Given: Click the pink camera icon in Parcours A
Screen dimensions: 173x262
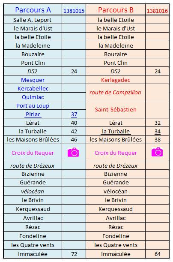Looking at the screenshot, I should (73, 152).
